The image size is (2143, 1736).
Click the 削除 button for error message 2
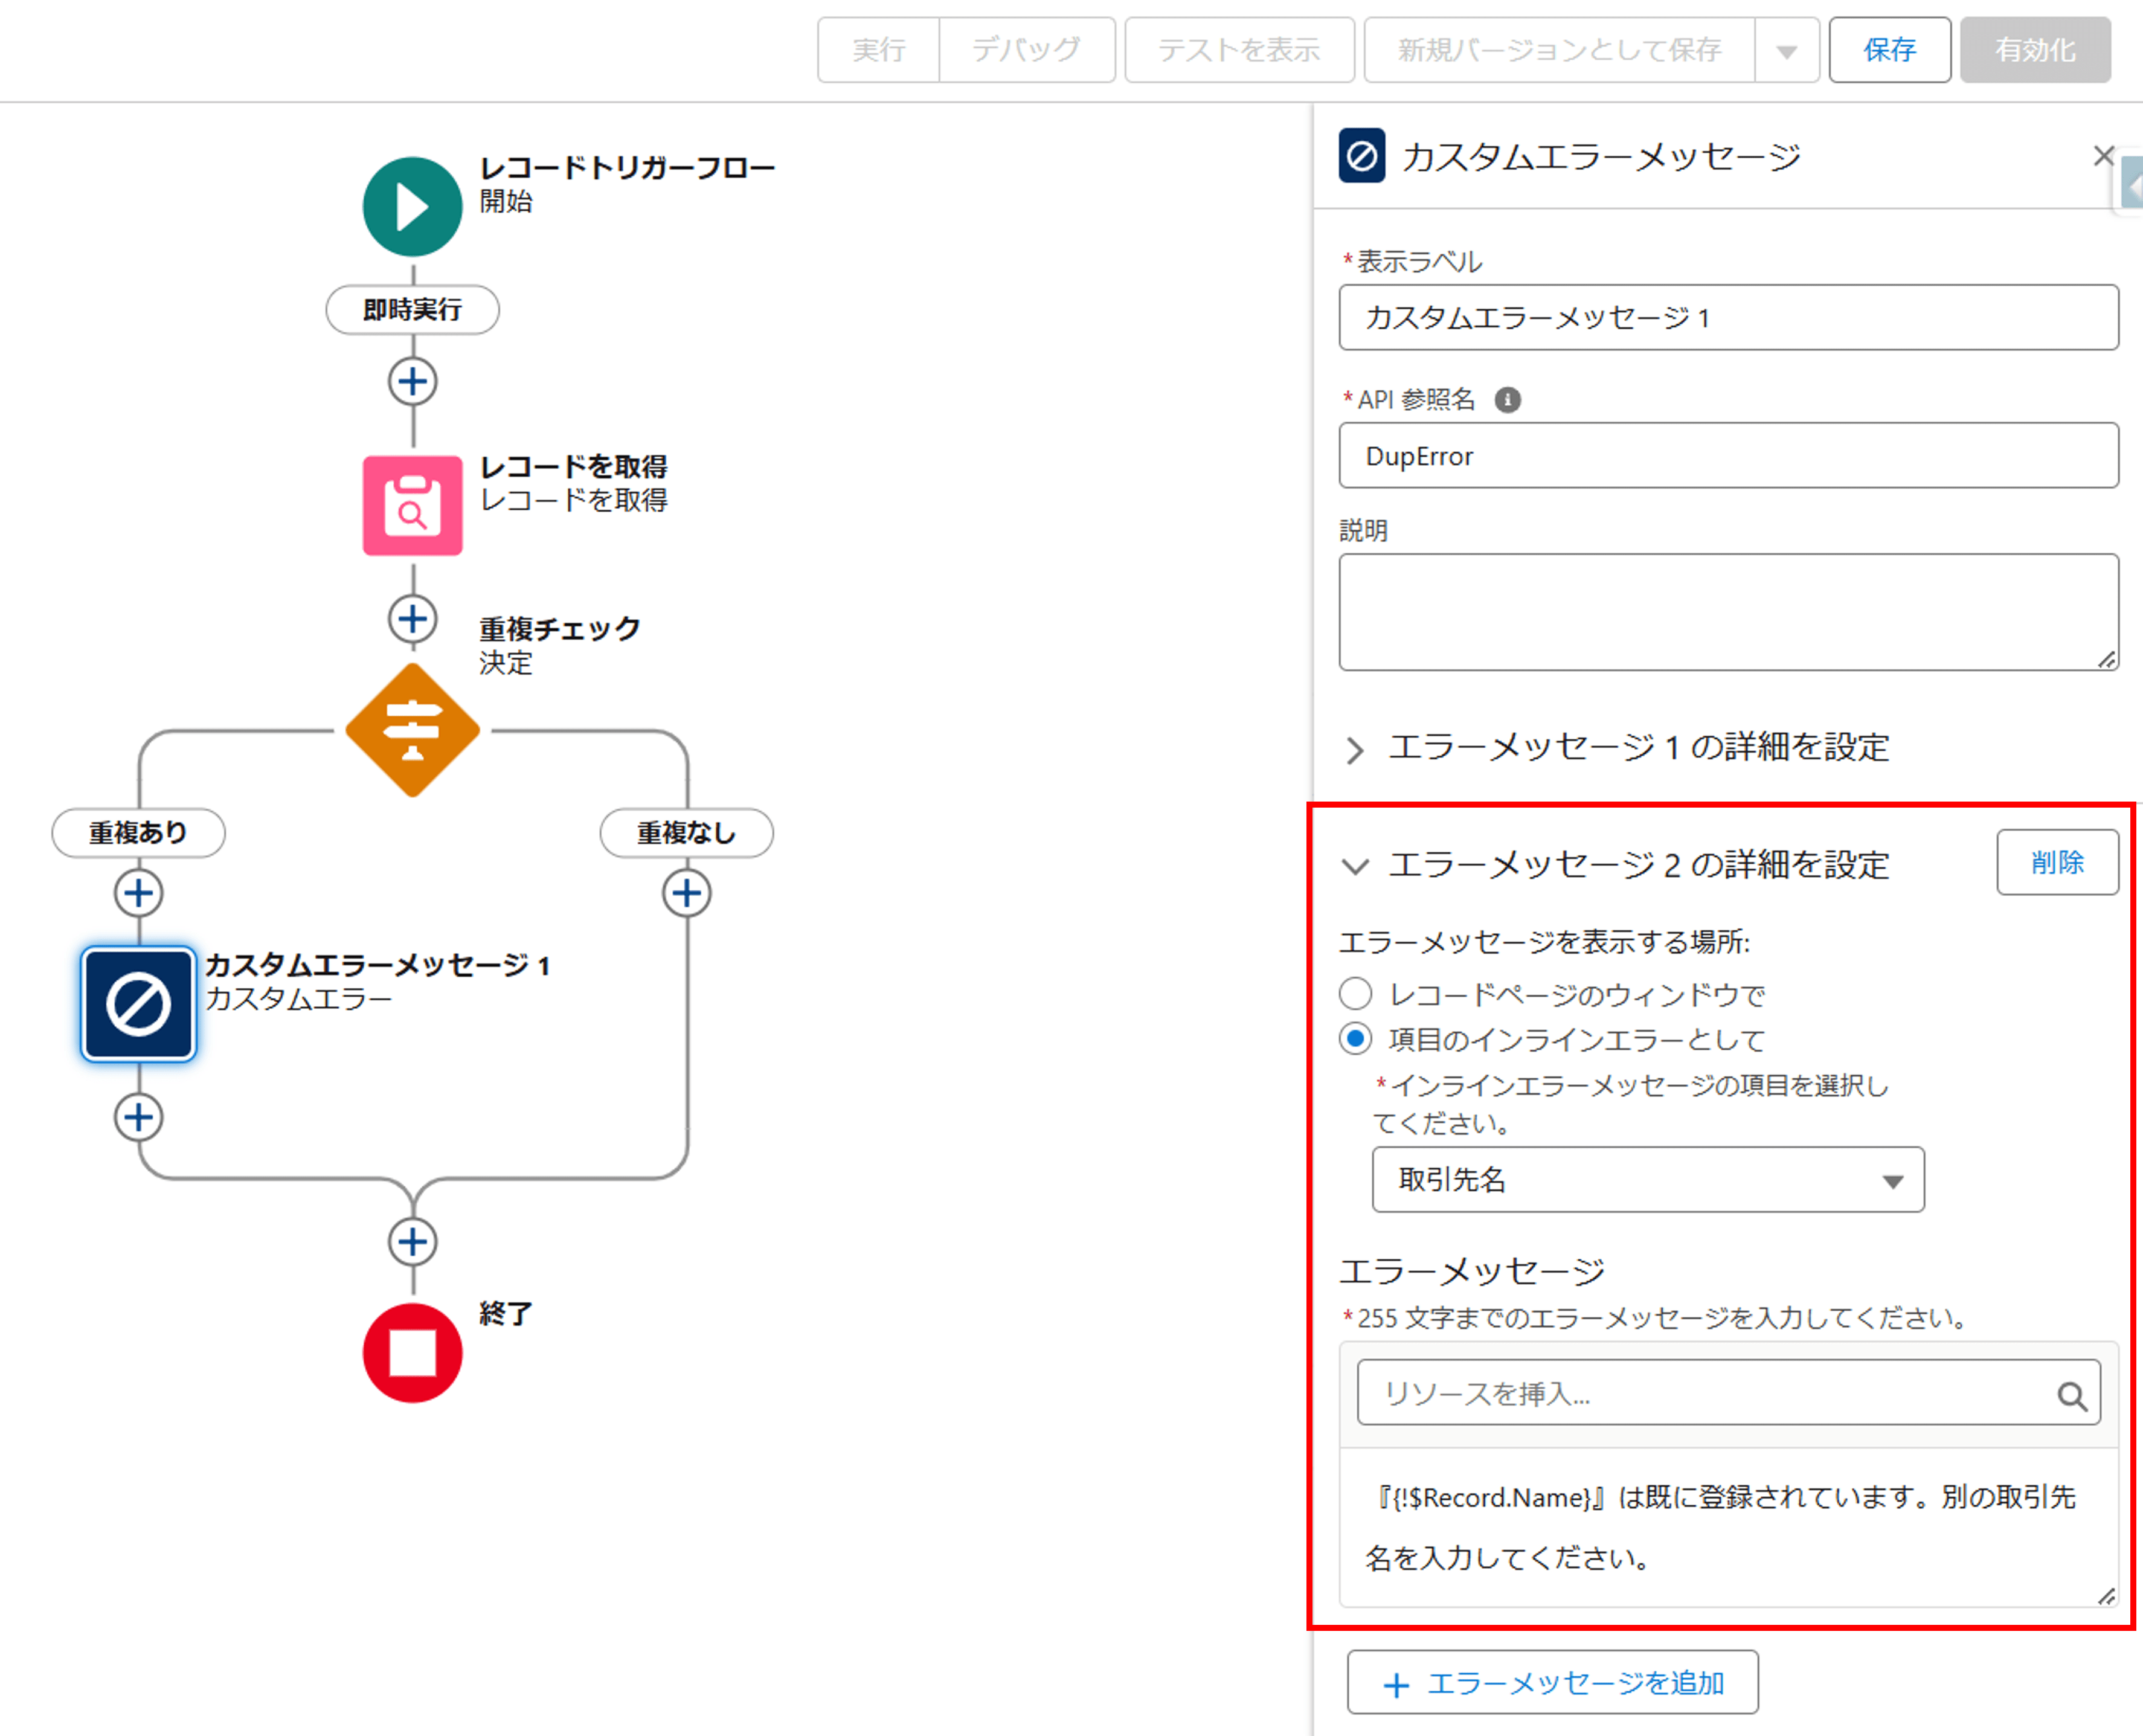click(x=2056, y=862)
